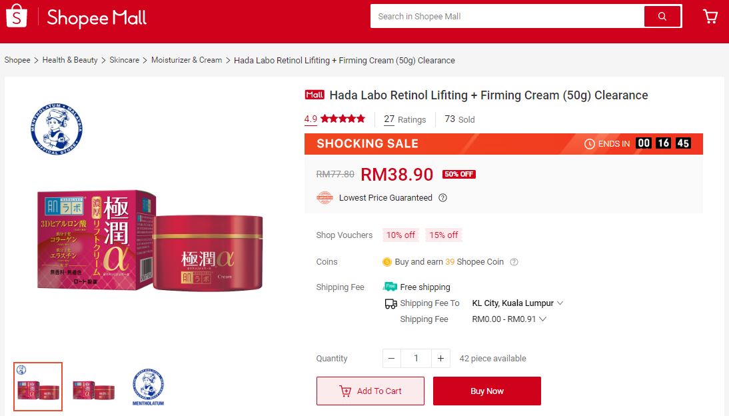
Task: Click the Buy Now button
Action: [486, 391]
